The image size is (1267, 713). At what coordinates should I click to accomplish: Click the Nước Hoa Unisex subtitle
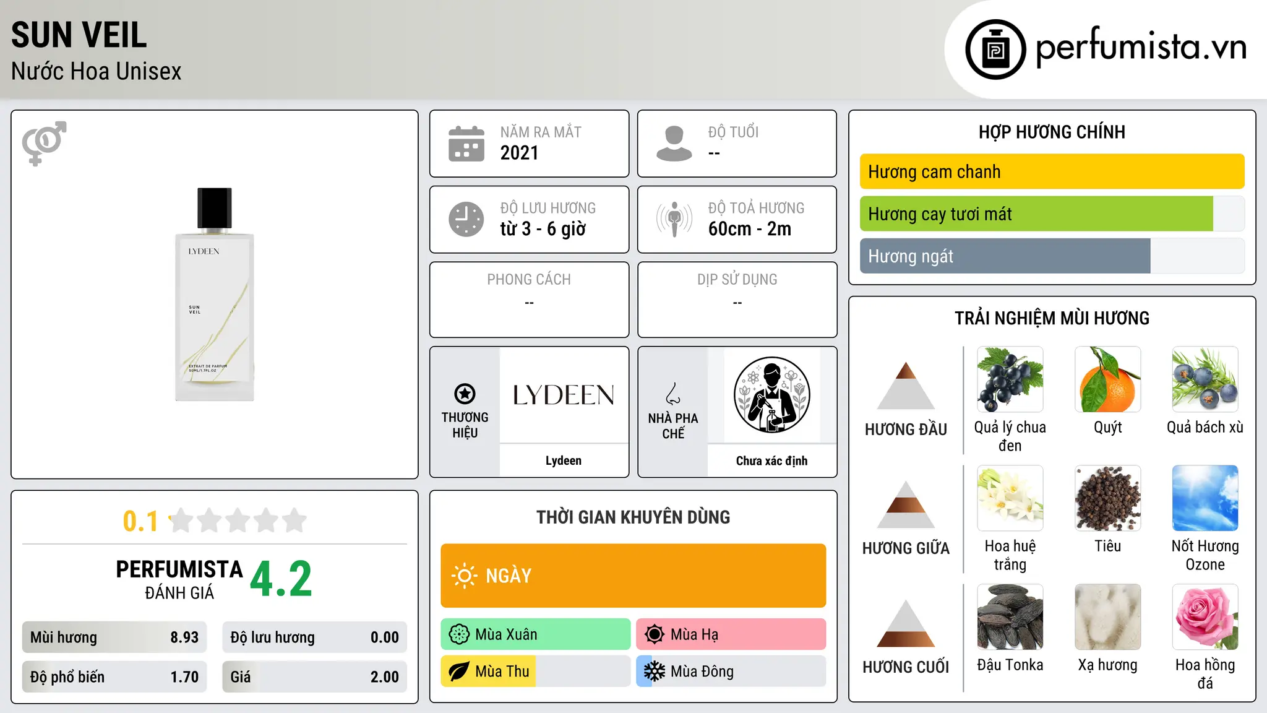[97, 71]
